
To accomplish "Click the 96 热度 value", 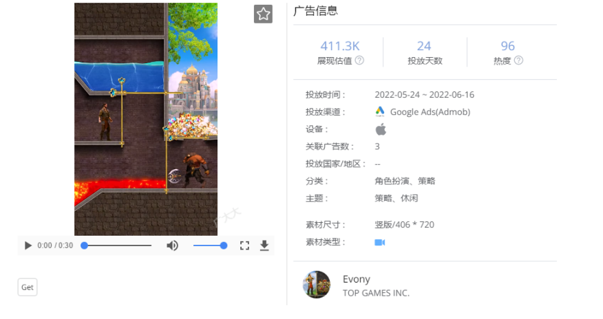I will coord(507,46).
